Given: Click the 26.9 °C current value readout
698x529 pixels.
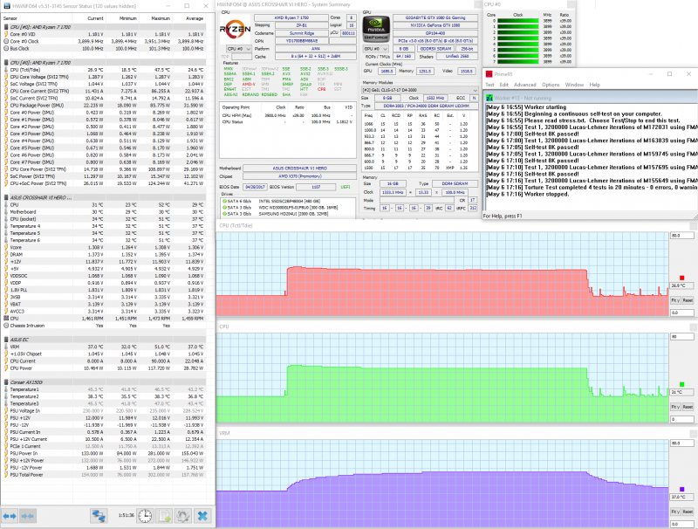Looking at the screenshot, I should tap(681, 285).
